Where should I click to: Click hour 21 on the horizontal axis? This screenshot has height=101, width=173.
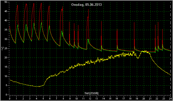(150, 98)
